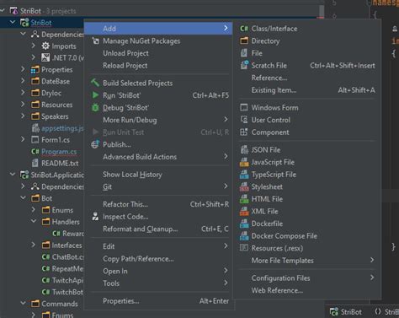The image size is (399, 318).
Task: Click the solution explorer vertical scrollbar
Action: (322, 11)
